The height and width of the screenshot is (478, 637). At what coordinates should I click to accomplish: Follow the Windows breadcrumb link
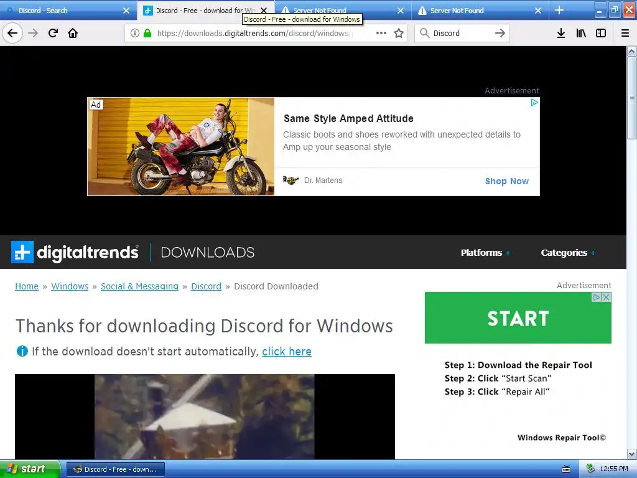click(x=70, y=286)
